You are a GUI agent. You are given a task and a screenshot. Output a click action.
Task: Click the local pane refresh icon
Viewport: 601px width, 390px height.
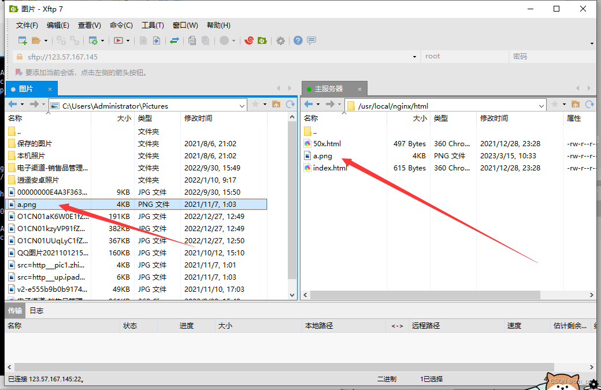pyautogui.click(x=290, y=104)
